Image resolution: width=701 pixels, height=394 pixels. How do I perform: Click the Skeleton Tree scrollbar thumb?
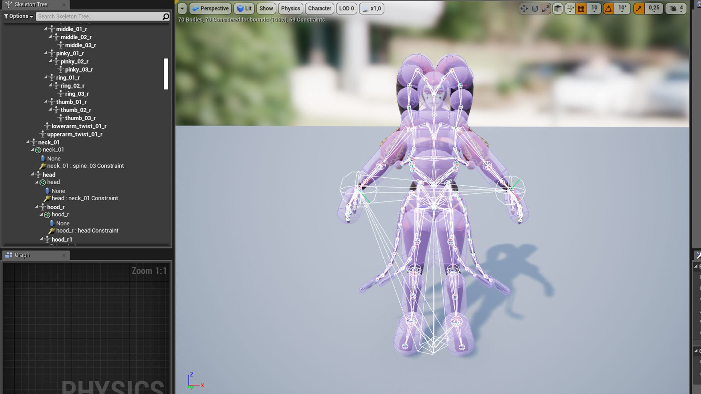[166, 74]
